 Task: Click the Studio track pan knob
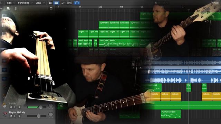pos(51,105)
